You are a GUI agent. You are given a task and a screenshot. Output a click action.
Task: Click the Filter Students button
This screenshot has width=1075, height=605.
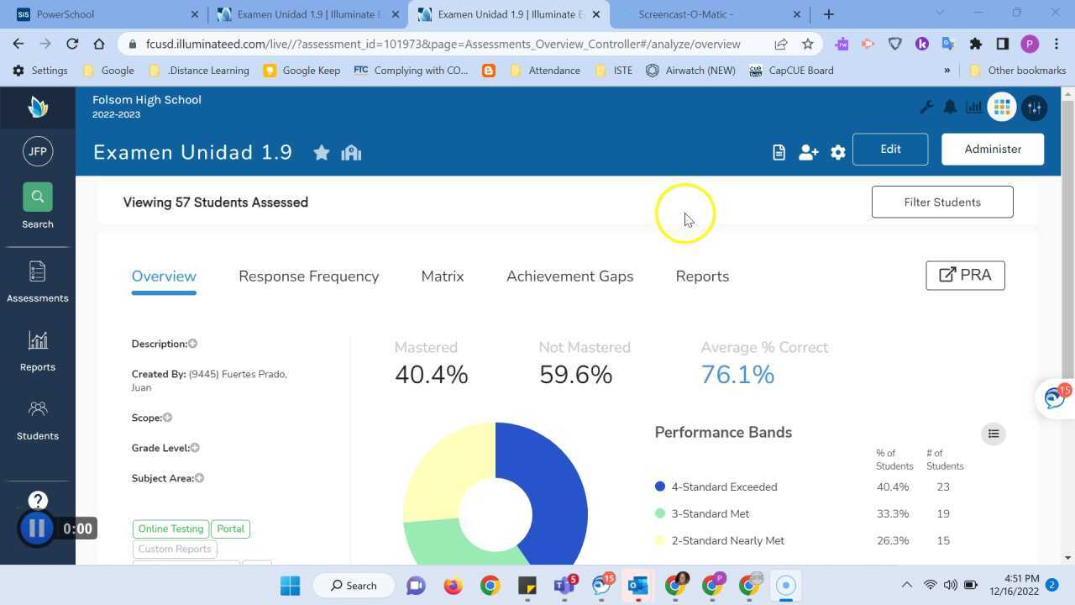[941, 203]
